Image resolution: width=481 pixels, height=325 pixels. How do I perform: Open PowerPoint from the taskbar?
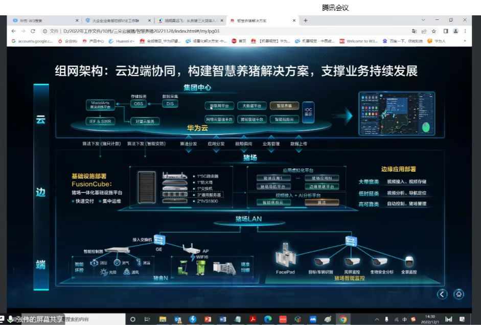coord(208,319)
